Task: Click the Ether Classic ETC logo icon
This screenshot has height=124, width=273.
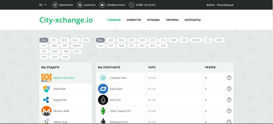Action: (103, 111)
